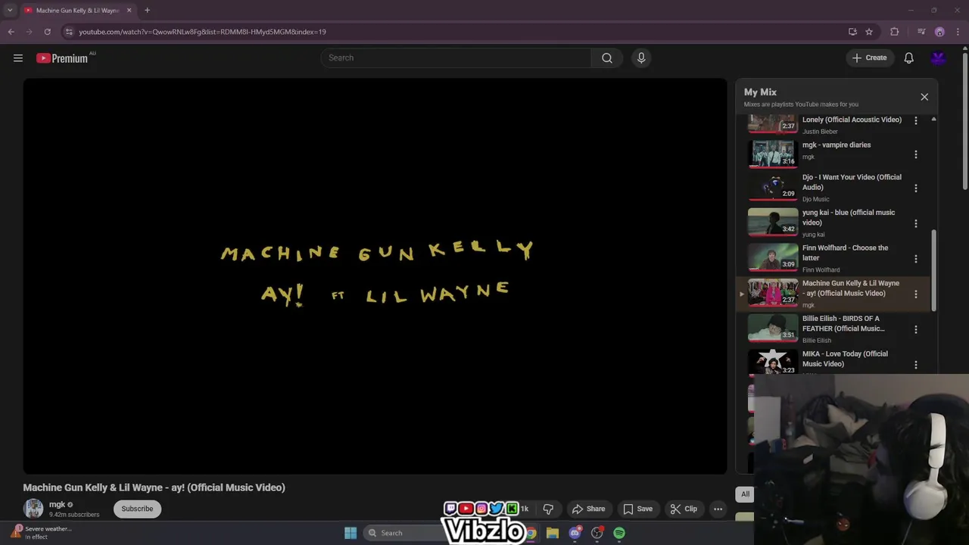This screenshot has width=969, height=545.
Task: Click install app icon in address bar
Action: [x=852, y=32]
